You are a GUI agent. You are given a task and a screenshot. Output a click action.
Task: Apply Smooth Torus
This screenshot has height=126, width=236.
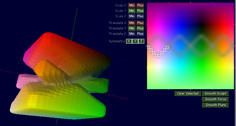pos(215,99)
